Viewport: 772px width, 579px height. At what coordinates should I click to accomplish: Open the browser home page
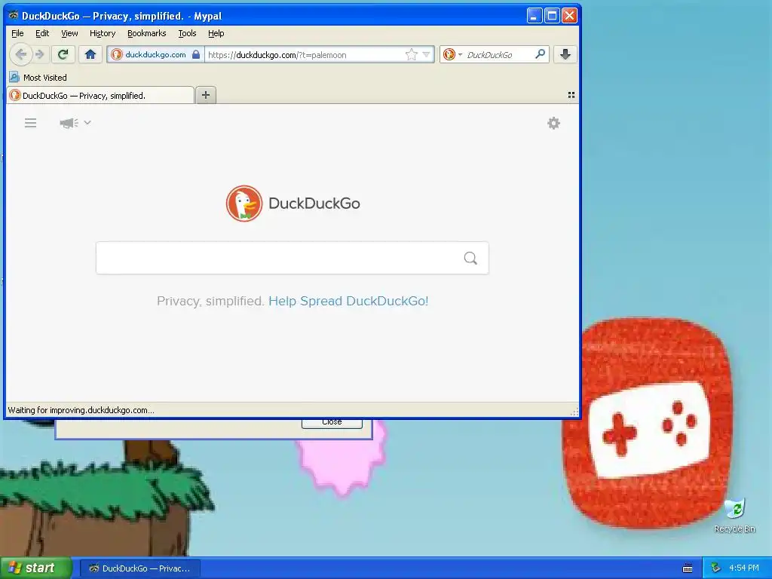[x=90, y=54]
